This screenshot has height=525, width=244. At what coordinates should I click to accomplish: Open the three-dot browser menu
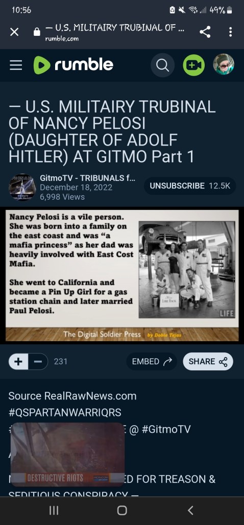(x=230, y=32)
